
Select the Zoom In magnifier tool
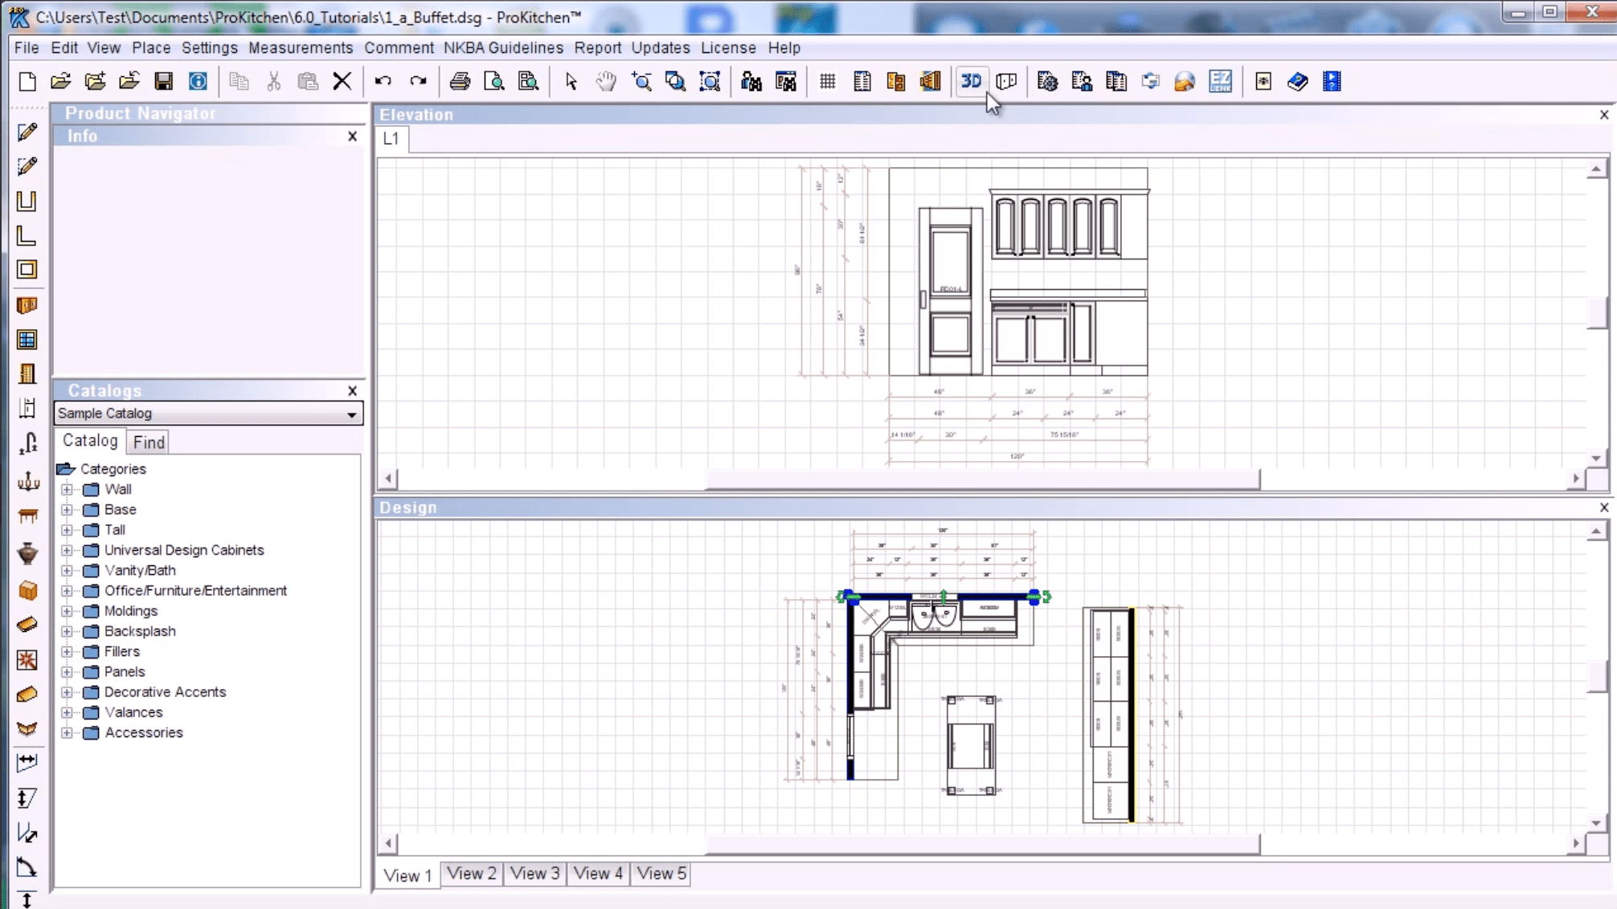(641, 81)
